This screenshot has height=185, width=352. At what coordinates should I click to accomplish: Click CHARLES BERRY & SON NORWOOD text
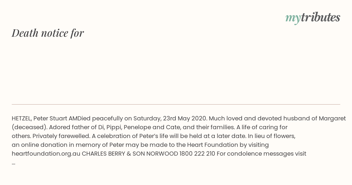point(130,154)
